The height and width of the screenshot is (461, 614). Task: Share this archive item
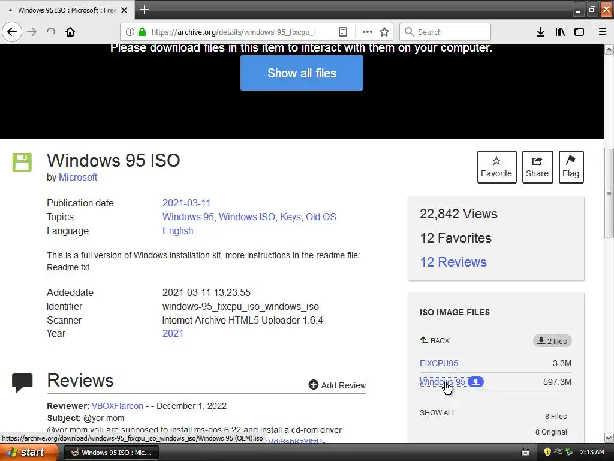click(537, 167)
